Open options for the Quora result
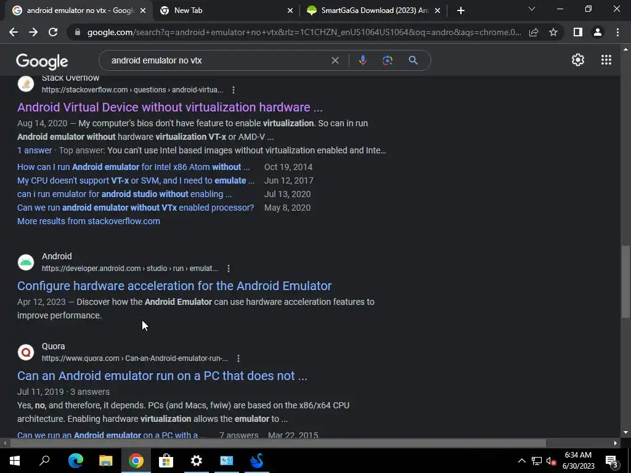The height and width of the screenshot is (473, 631). click(x=238, y=358)
